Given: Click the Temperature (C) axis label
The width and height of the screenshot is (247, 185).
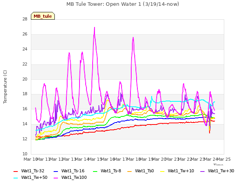Looking at the screenshot, I should (5, 87).
